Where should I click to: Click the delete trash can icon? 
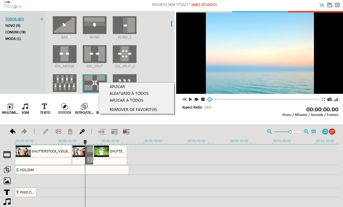coord(70,132)
